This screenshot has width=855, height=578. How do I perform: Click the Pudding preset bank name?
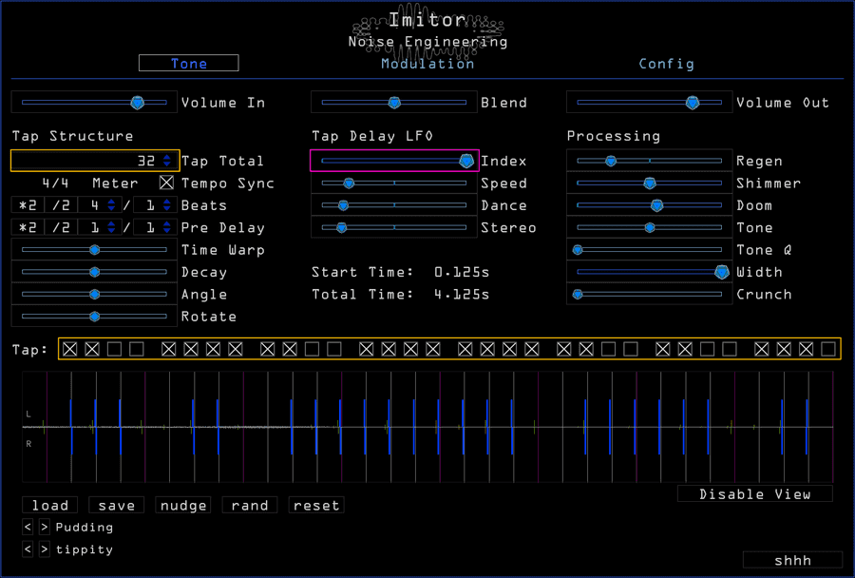(x=85, y=528)
